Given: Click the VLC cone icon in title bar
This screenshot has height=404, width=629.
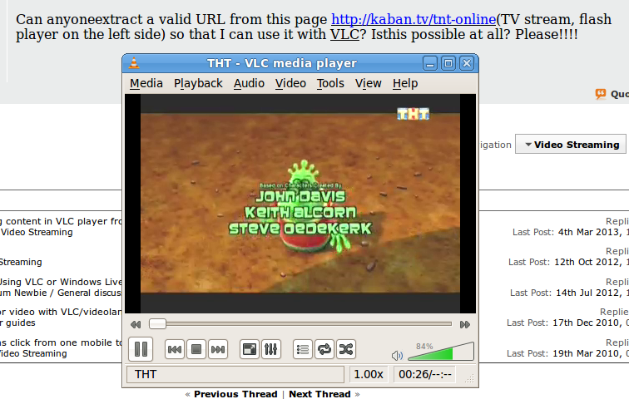Looking at the screenshot, I should (x=134, y=63).
